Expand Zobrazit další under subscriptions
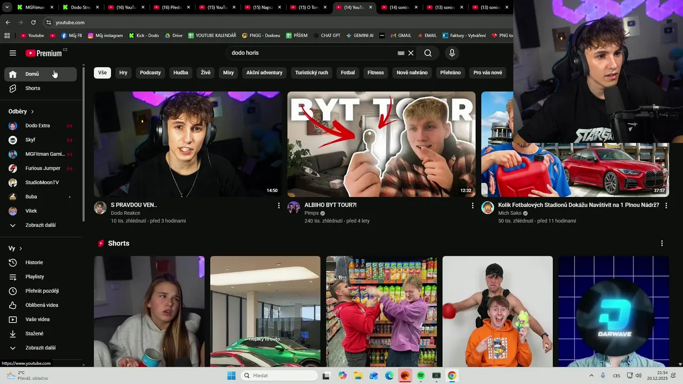 tap(41, 225)
